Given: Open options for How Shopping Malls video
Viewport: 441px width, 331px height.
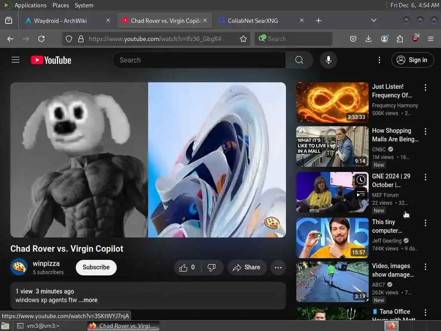Looking at the screenshot, I should (425, 131).
